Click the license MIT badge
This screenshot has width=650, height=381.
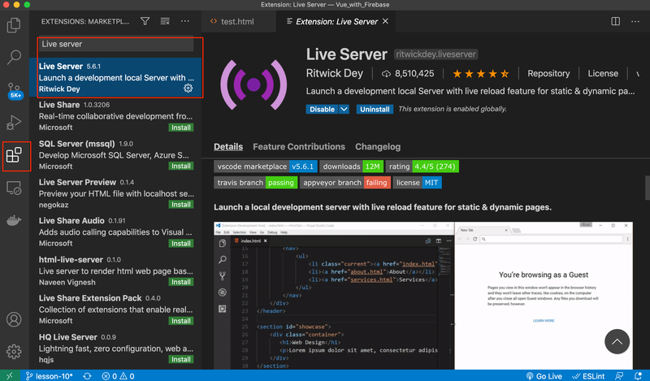coord(418,183)
